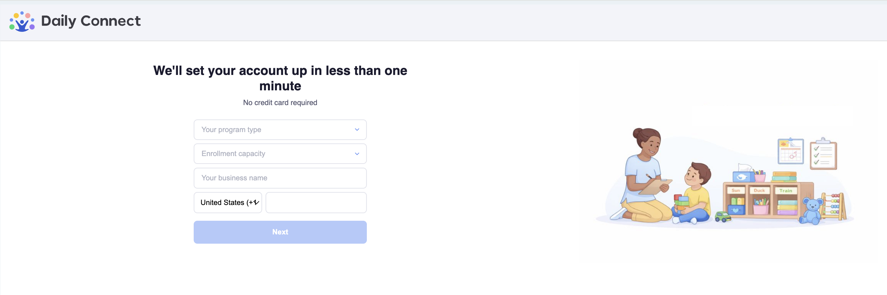Open the United States country code selector
887x295 pixels.
(228, 202)
